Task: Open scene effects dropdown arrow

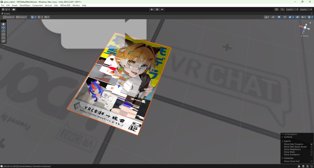Action: click(293, 17)
